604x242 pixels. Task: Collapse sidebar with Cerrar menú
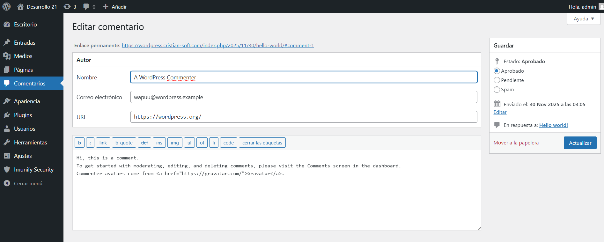coord(28,184)
